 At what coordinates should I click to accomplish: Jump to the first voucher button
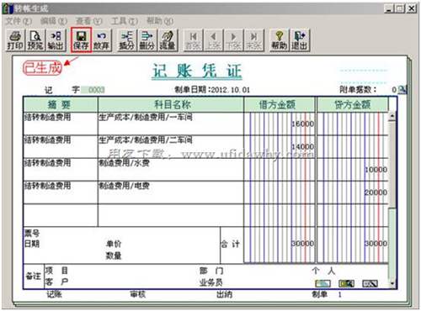[193, 40]
